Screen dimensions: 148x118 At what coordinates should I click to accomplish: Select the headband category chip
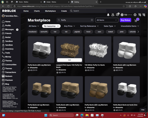(33, 32)
